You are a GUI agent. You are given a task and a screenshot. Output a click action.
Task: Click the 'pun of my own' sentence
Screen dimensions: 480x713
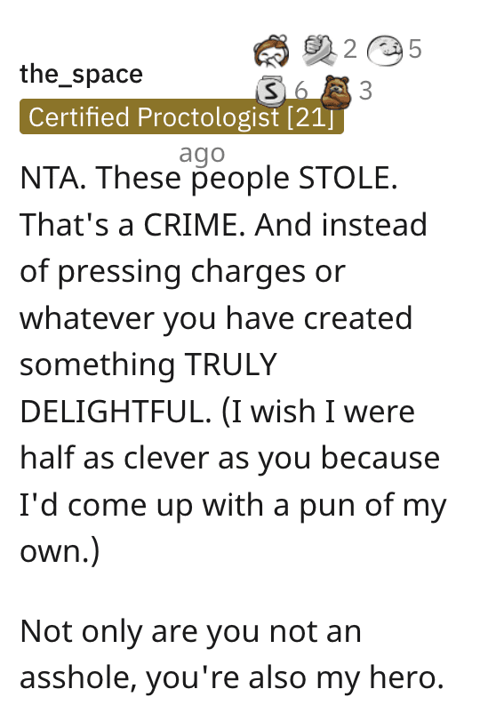click(x=233, y=528)
